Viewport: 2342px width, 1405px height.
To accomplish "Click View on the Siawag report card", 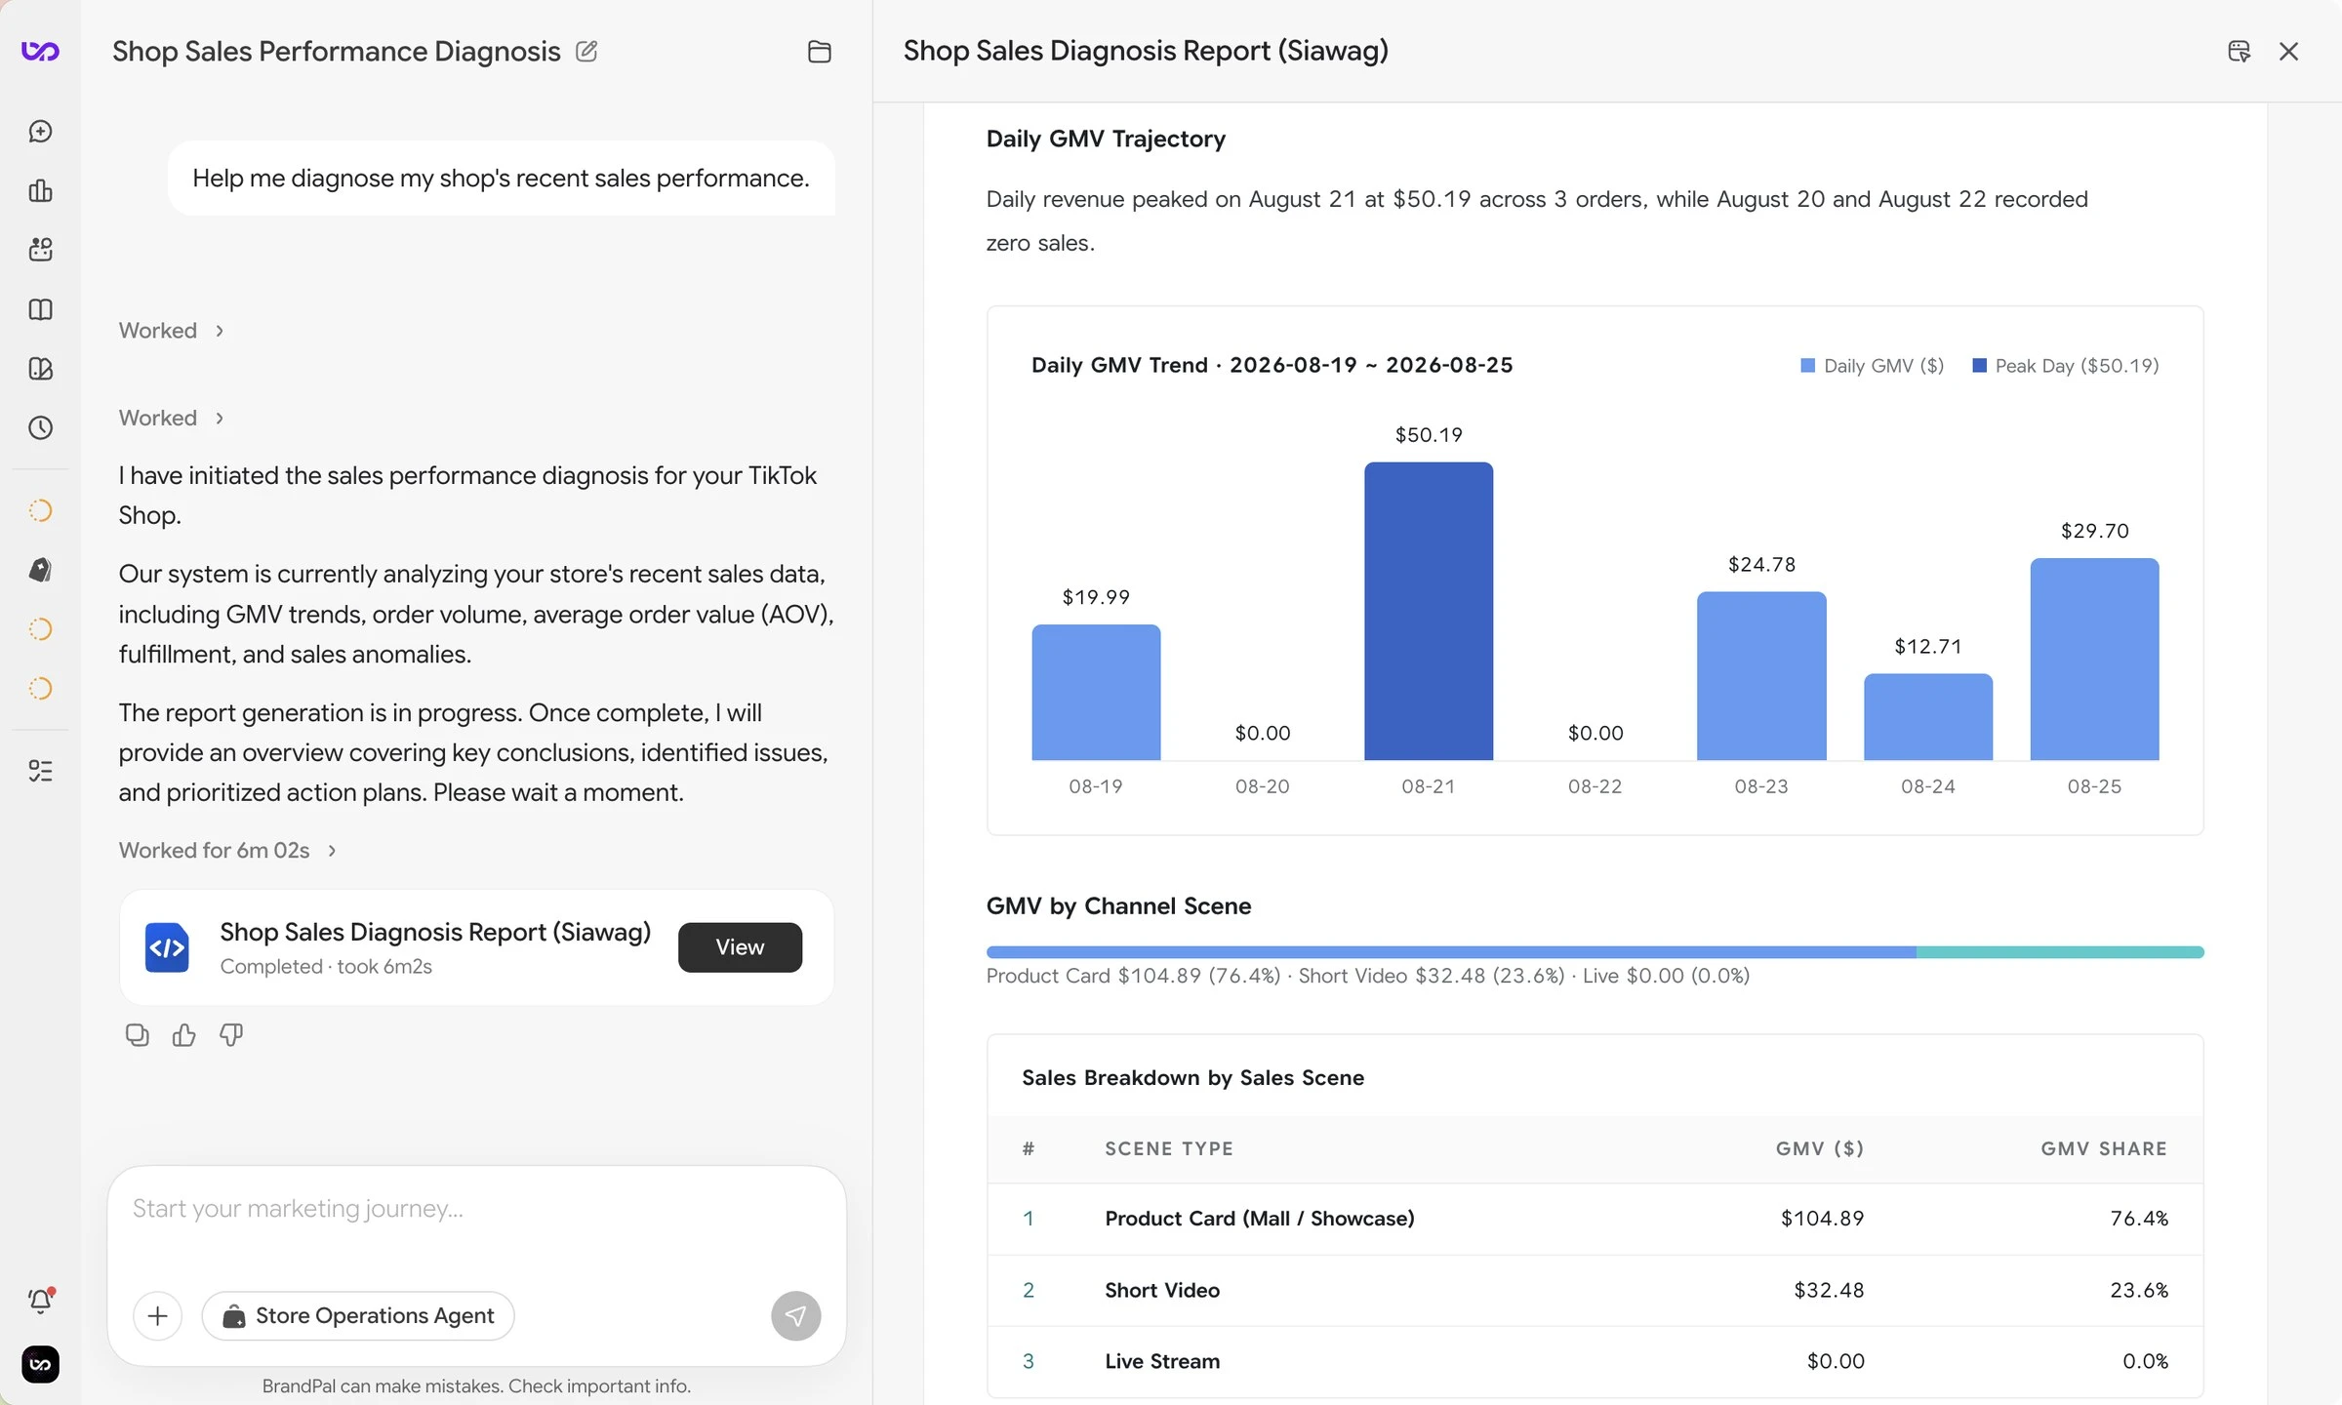I will (740, 947).
